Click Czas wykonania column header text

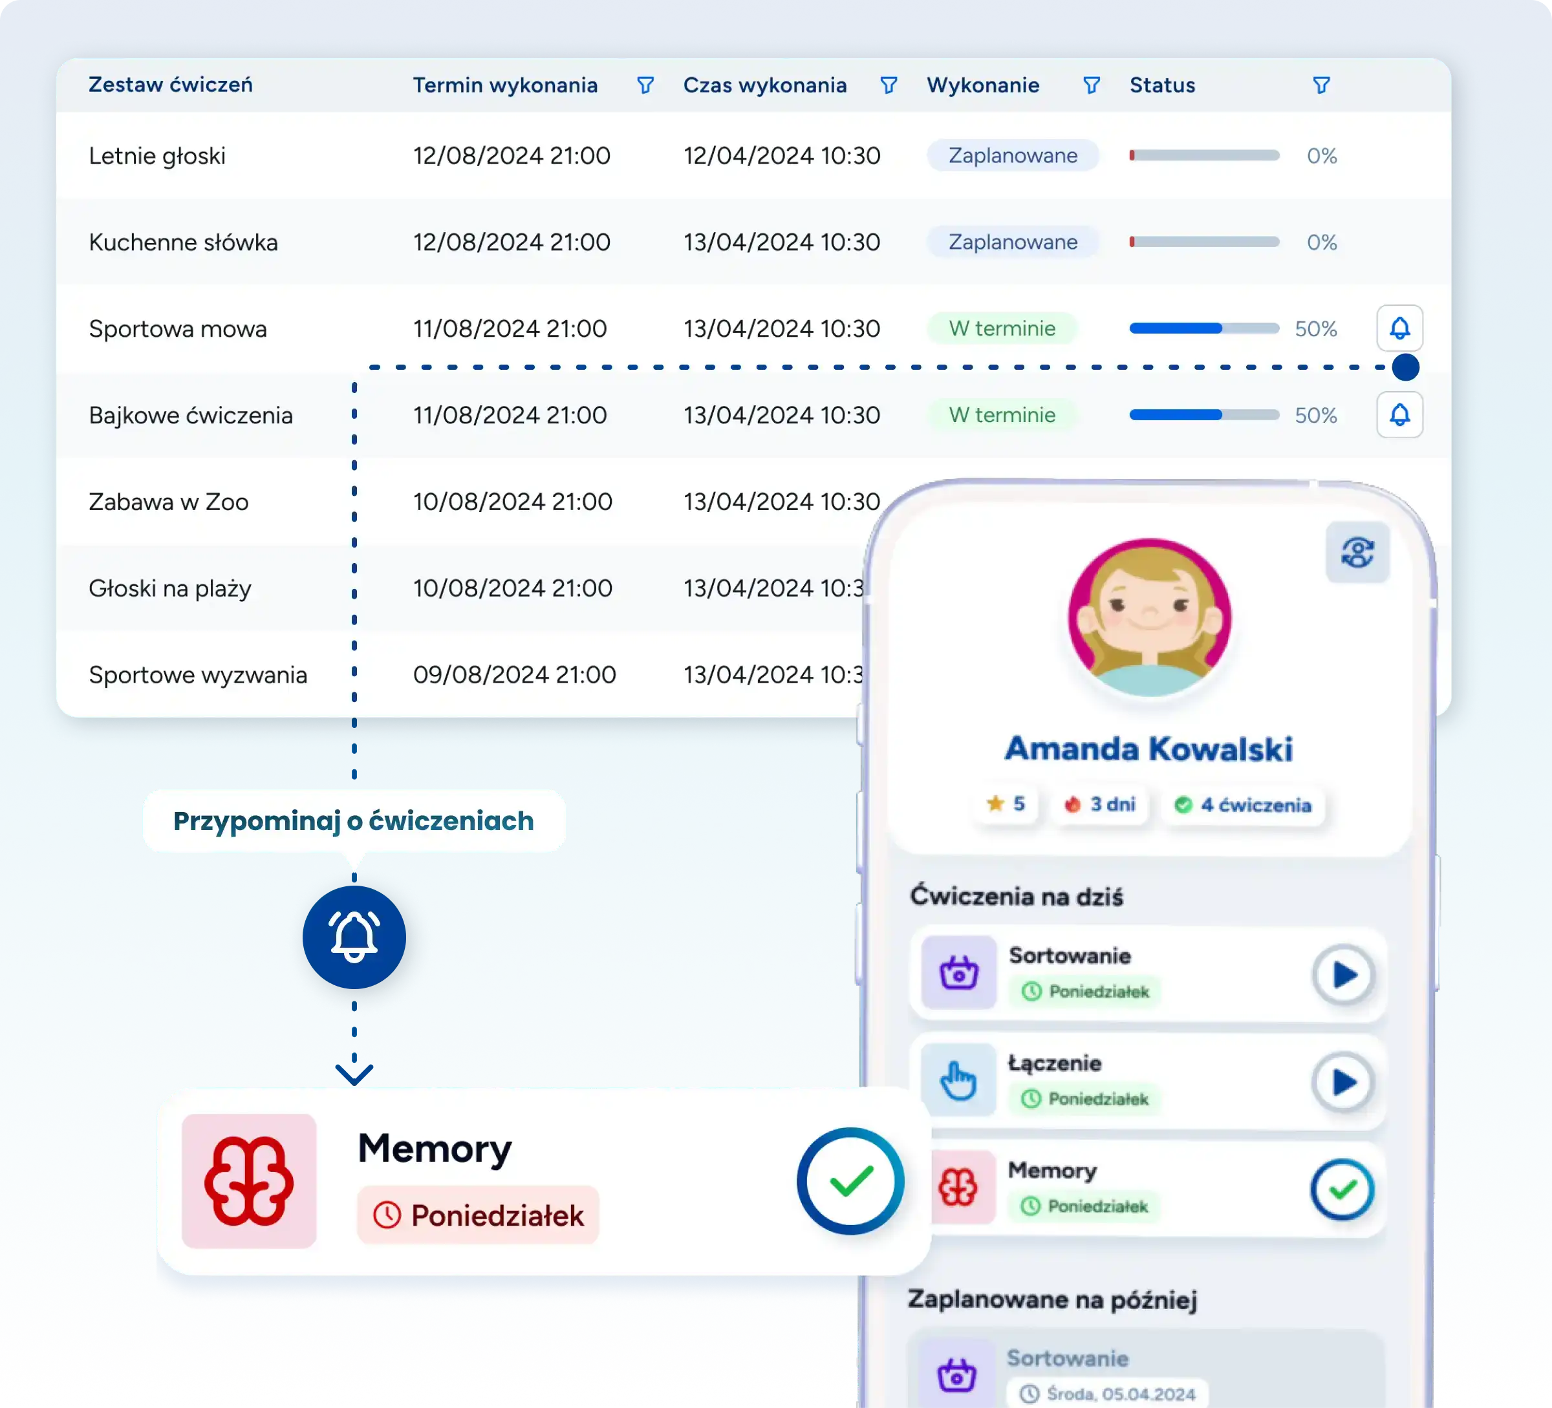pos(764,85)
